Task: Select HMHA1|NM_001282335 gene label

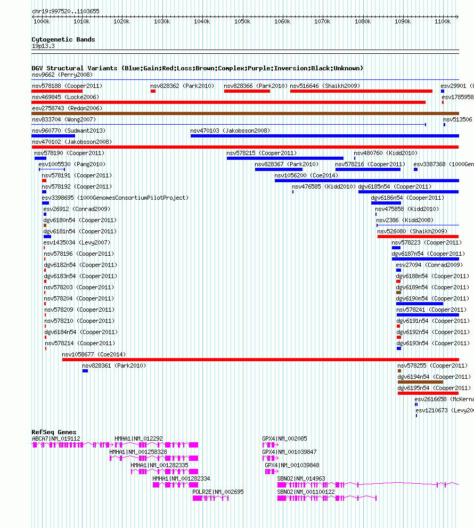Action: pos(160,465)
